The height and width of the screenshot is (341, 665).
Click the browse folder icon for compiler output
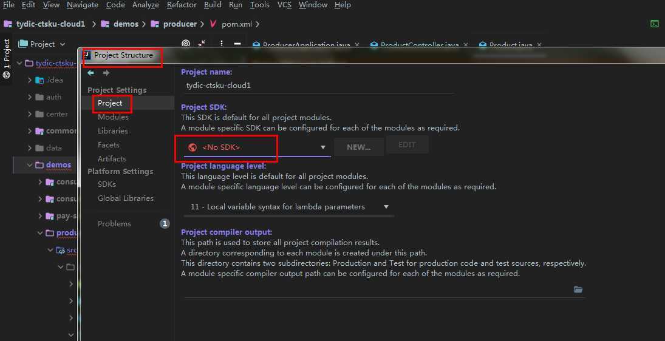(x=578, y=290)
